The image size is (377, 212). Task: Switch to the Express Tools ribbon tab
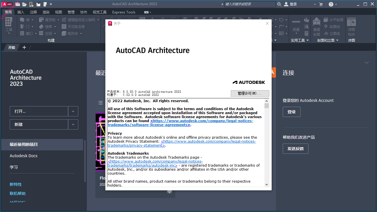(x=124, y=12)
